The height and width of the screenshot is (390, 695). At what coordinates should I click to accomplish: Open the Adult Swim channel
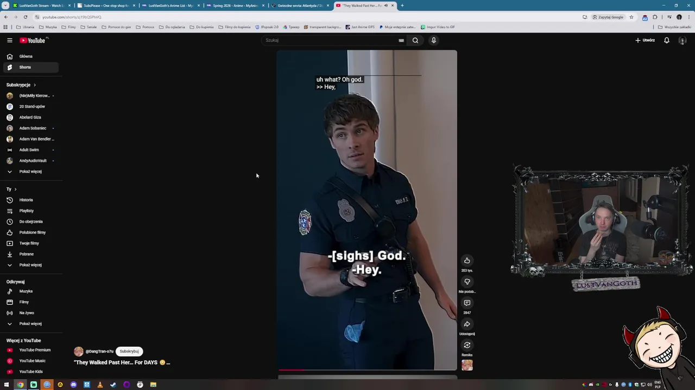30,150
